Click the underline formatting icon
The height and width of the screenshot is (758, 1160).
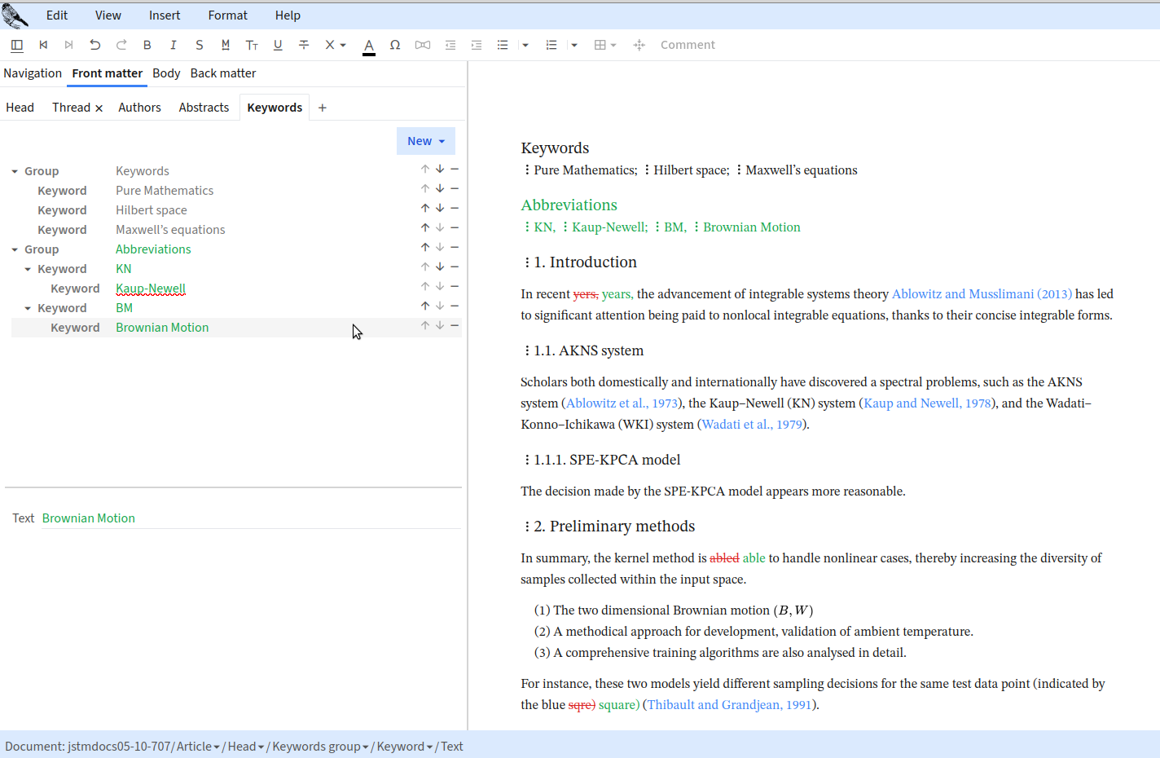tap(278, 45)
